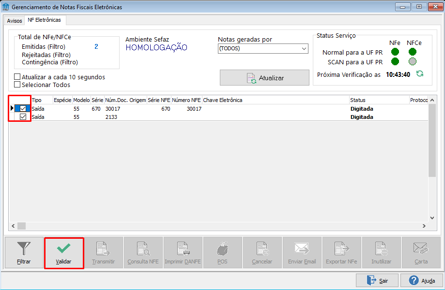Click the Carta envelope button

pos(421,253)
